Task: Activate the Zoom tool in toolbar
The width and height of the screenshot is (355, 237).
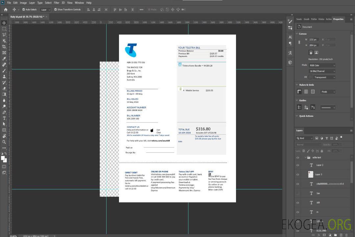Action: click(4, 142)
